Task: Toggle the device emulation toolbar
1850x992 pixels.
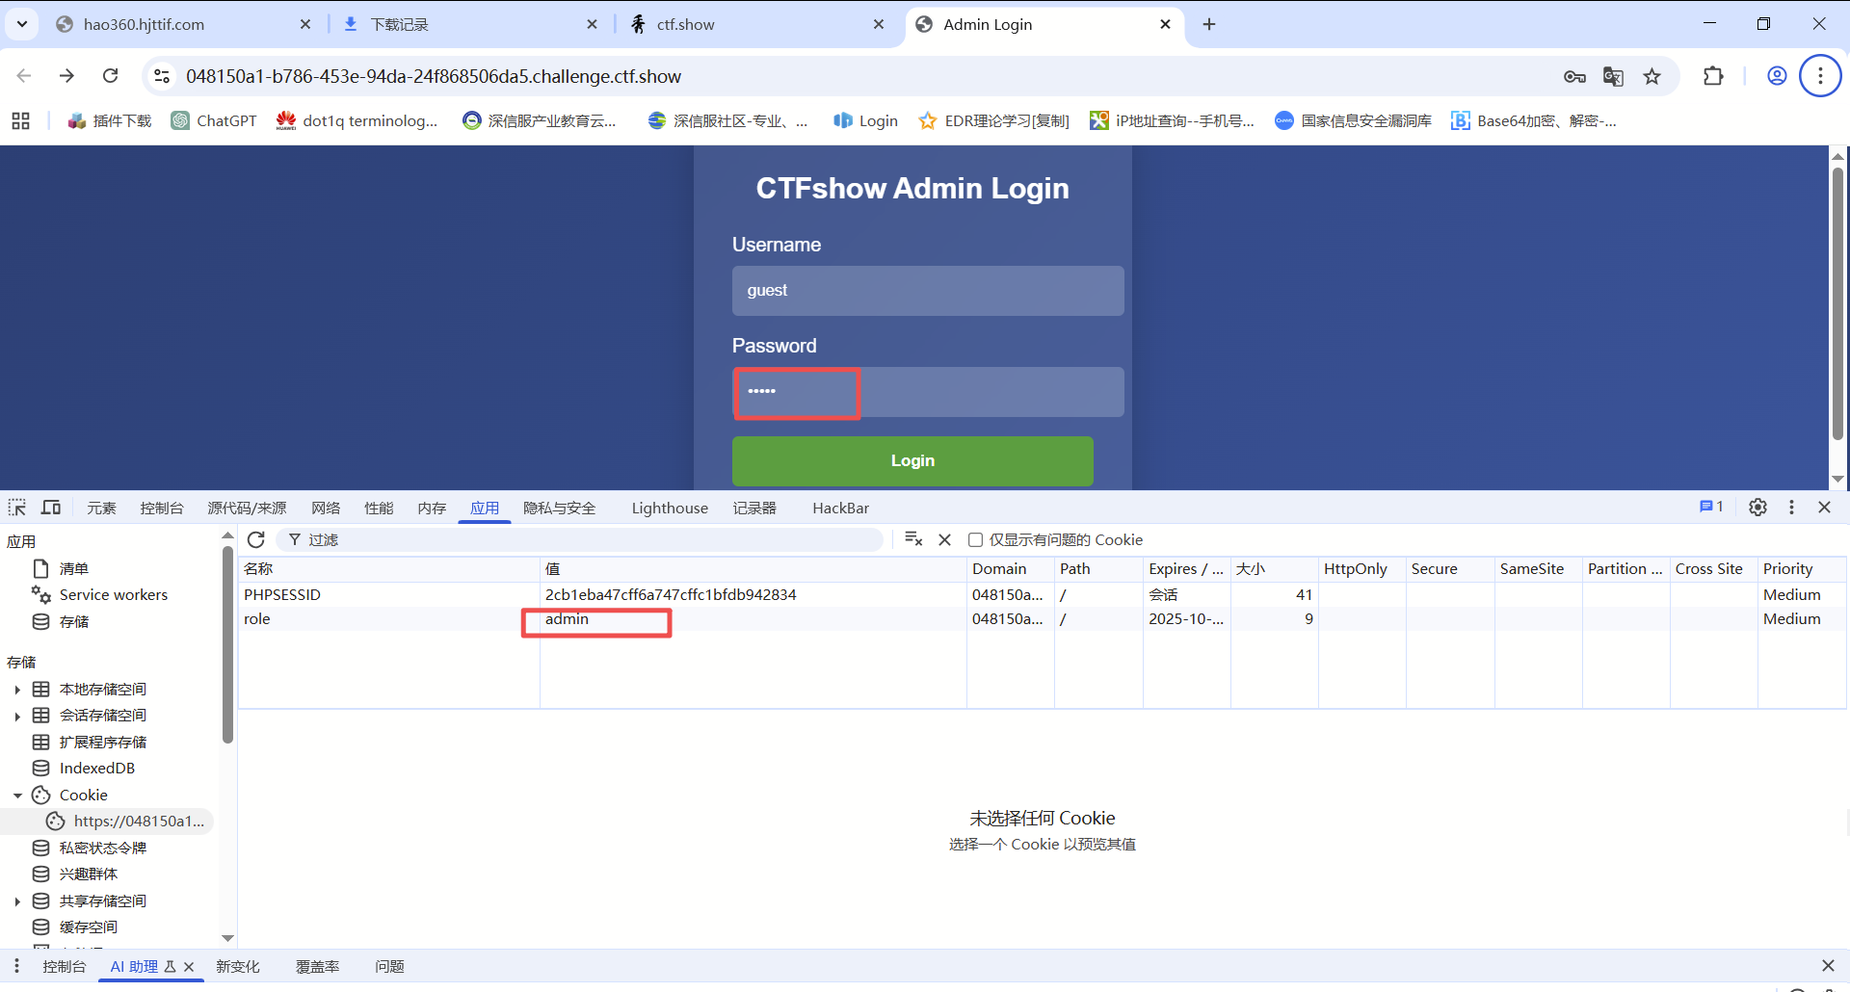Action: 50,508
